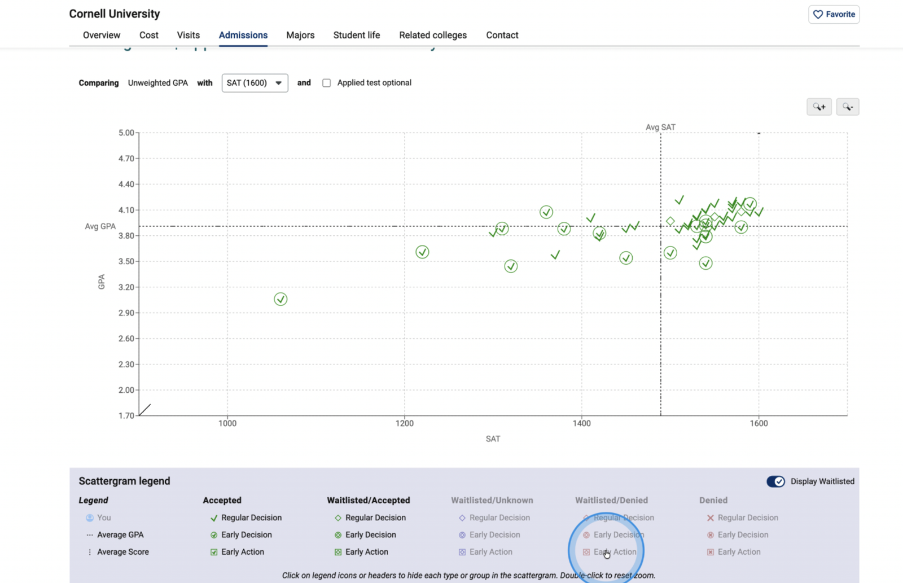Click Waitlisted/Unknown Early Decision icon
Viewport: 903px width, 583px height.
pos(462,535)
